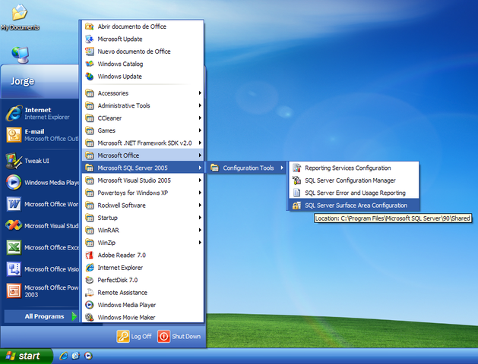Click the red Shut Down icon
Screen dimensions: 478x364
[163, 337]
